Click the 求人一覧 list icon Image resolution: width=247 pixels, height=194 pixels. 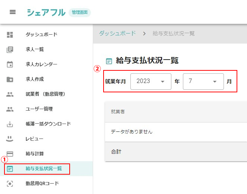10,50
